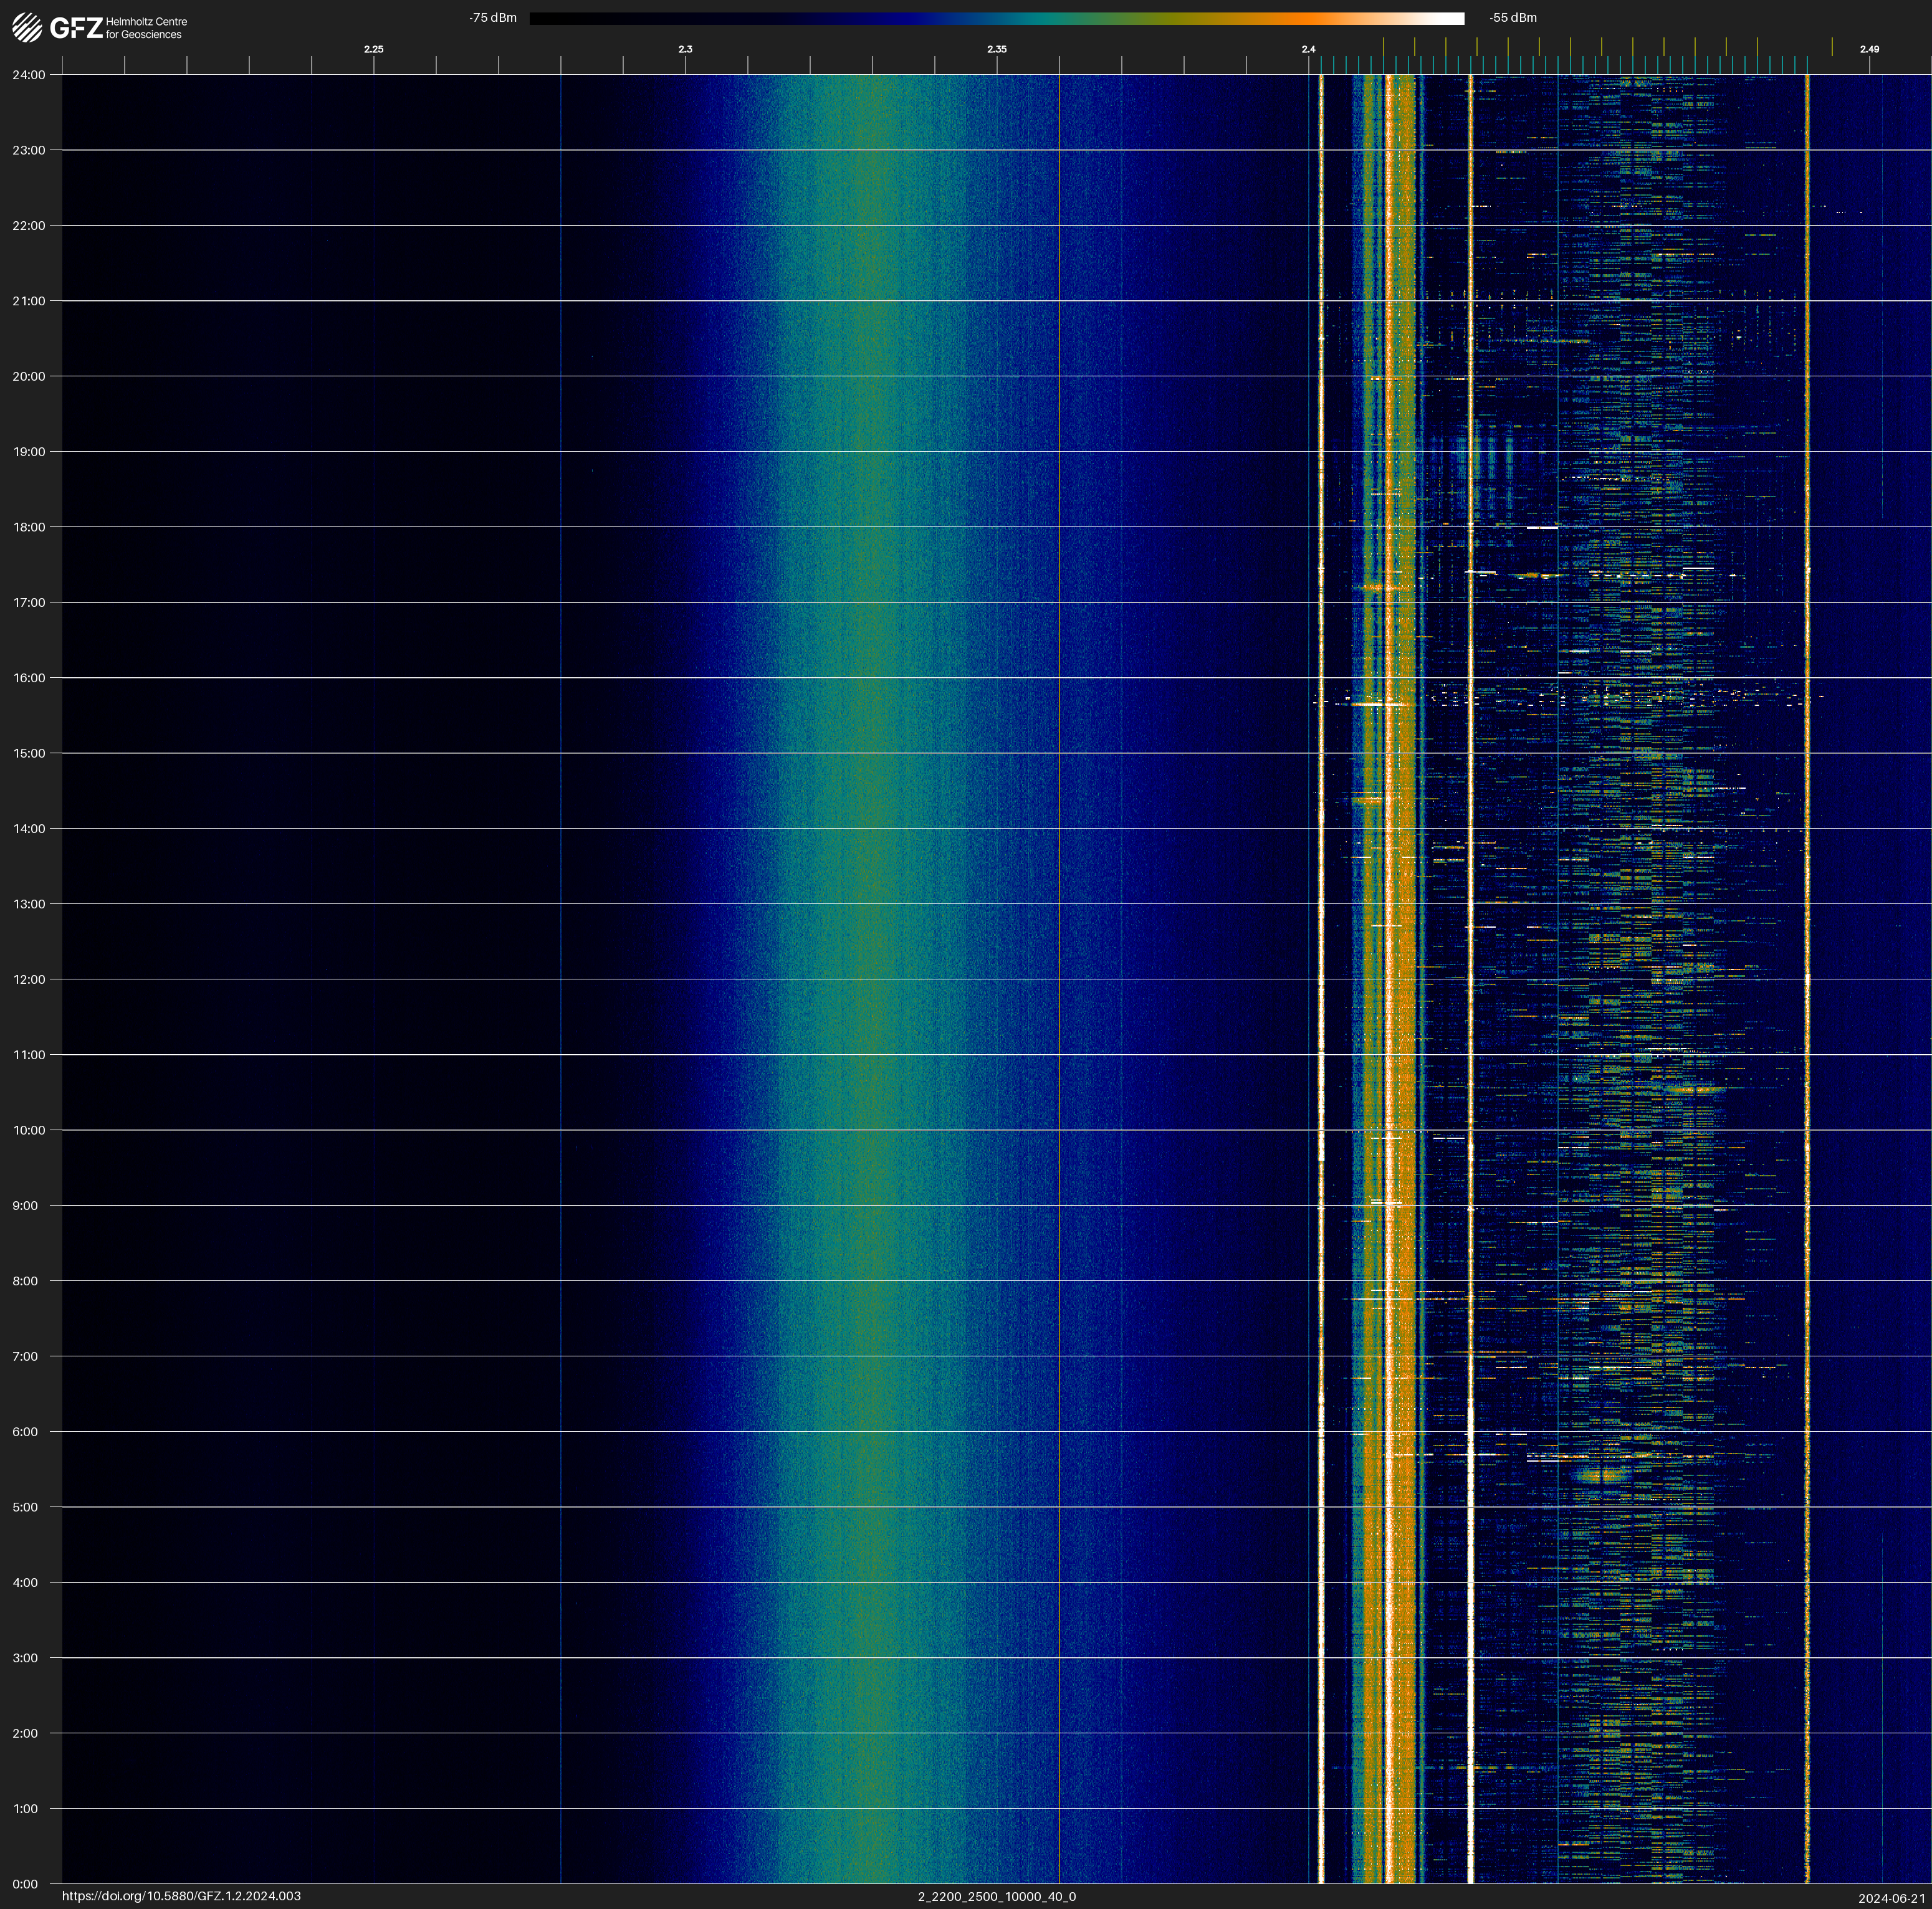Click the 24:00 time axis label
Viewport: 1932px width, 1909px height.
(x=29, y=75)
